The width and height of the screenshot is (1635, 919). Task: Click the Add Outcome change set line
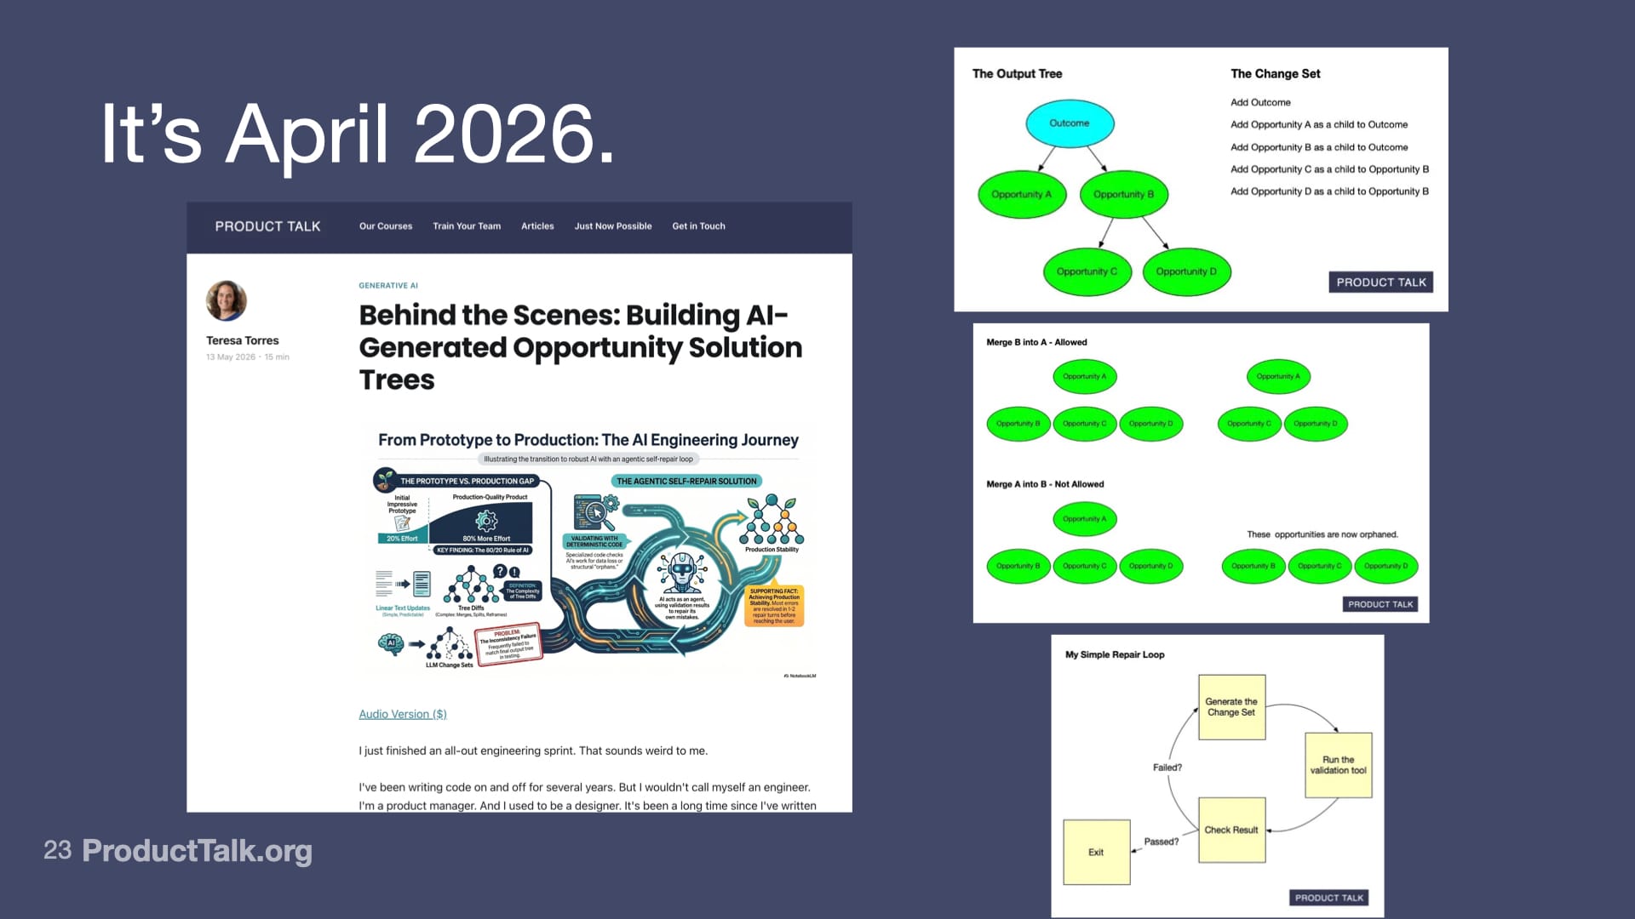click(x=1260, y=102)
